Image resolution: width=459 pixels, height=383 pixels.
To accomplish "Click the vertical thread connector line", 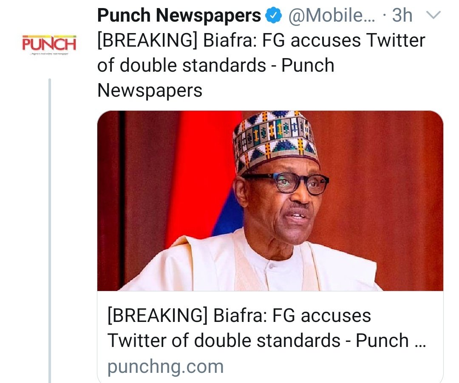I will [x=50, y=230].
